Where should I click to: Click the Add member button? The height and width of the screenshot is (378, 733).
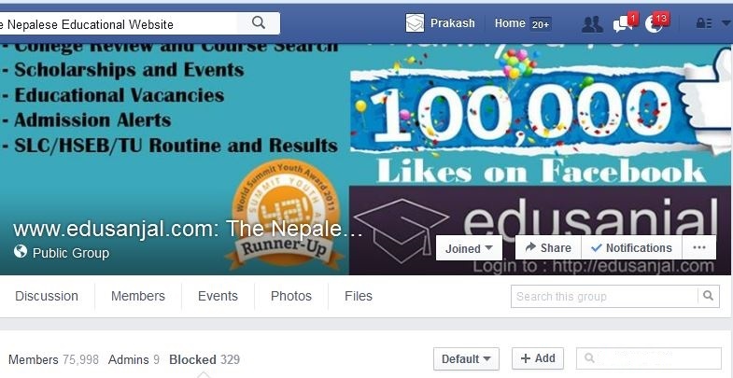pos(538,358)
